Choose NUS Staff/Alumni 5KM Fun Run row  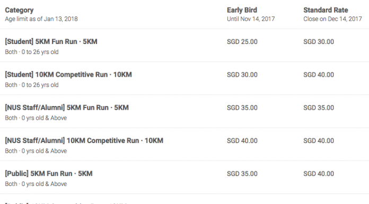(x=184, y=111)
